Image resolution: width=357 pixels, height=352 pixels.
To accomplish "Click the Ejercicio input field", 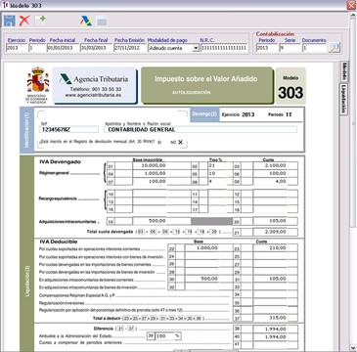I will 17,48.
